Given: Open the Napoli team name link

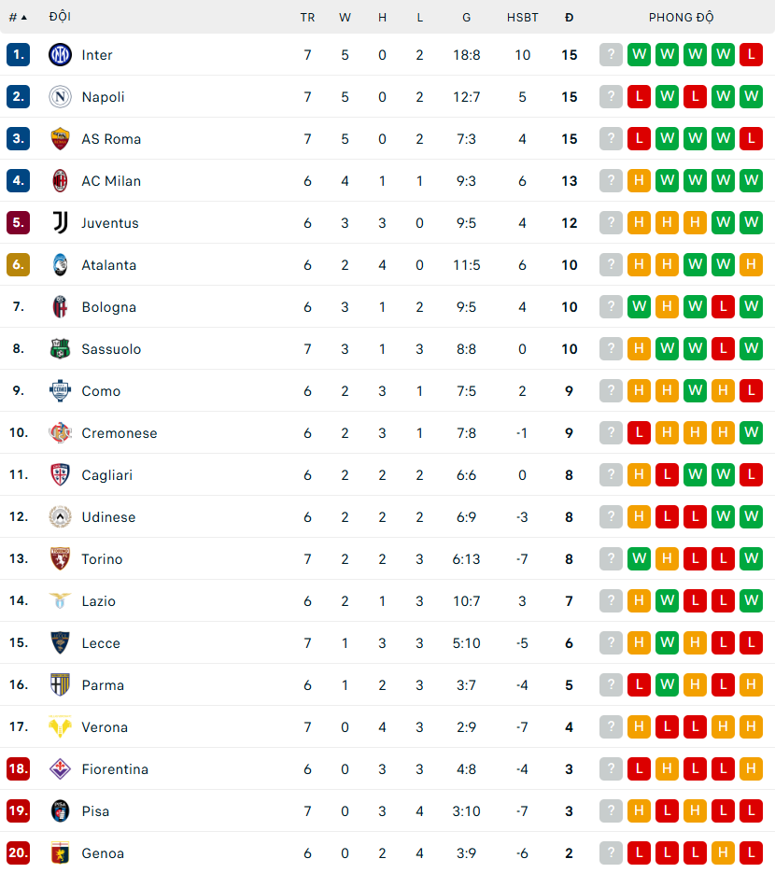Looking at the screenshot, I should tap(103, 96).
